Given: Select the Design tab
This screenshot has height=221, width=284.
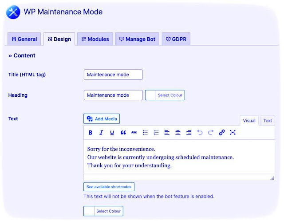Looking at the screenshot, I should [59, 39].
